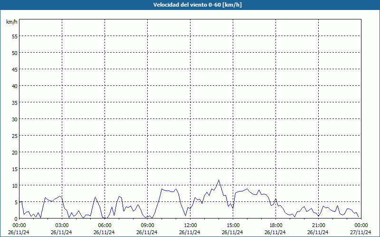The width and height of the screenshot is (380, 237).
Task: Click the y-axis value 40
Action: click(15, 86)
